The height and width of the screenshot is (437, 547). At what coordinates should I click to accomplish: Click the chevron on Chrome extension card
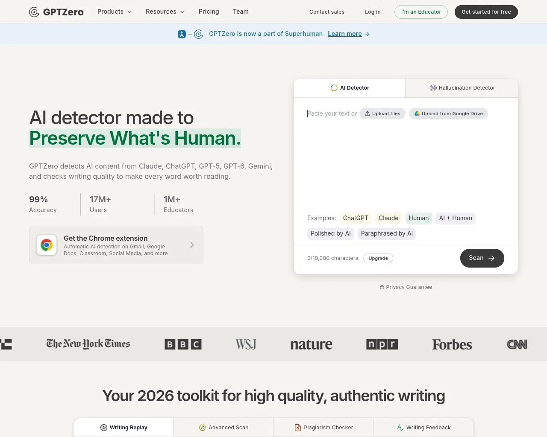[x=192, y=245]
